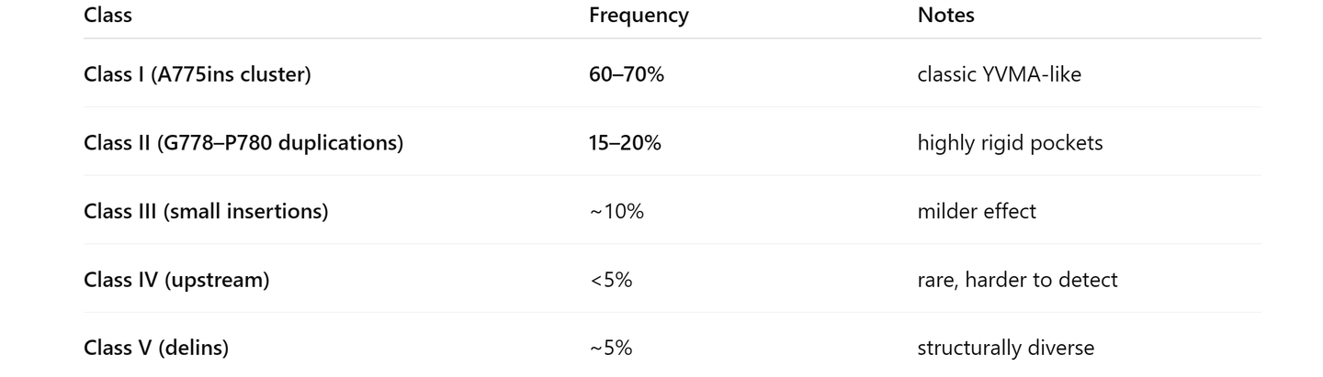Click the ~5% frequency value
The height and width of the screenshot is (377, 1323).
(611, 348)
